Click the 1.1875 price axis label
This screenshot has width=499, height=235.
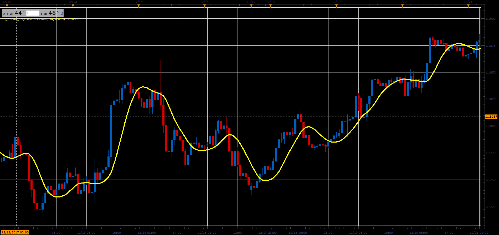(x=490, y=46)
